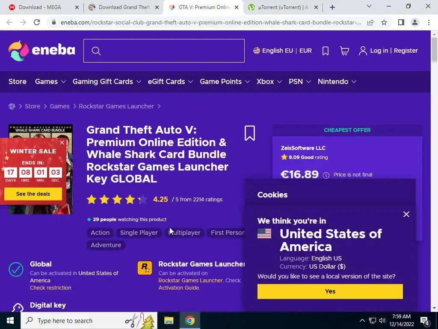Screen dimensions: 438x329
Task: Click the Windows Start button
Action: (10, 320)
